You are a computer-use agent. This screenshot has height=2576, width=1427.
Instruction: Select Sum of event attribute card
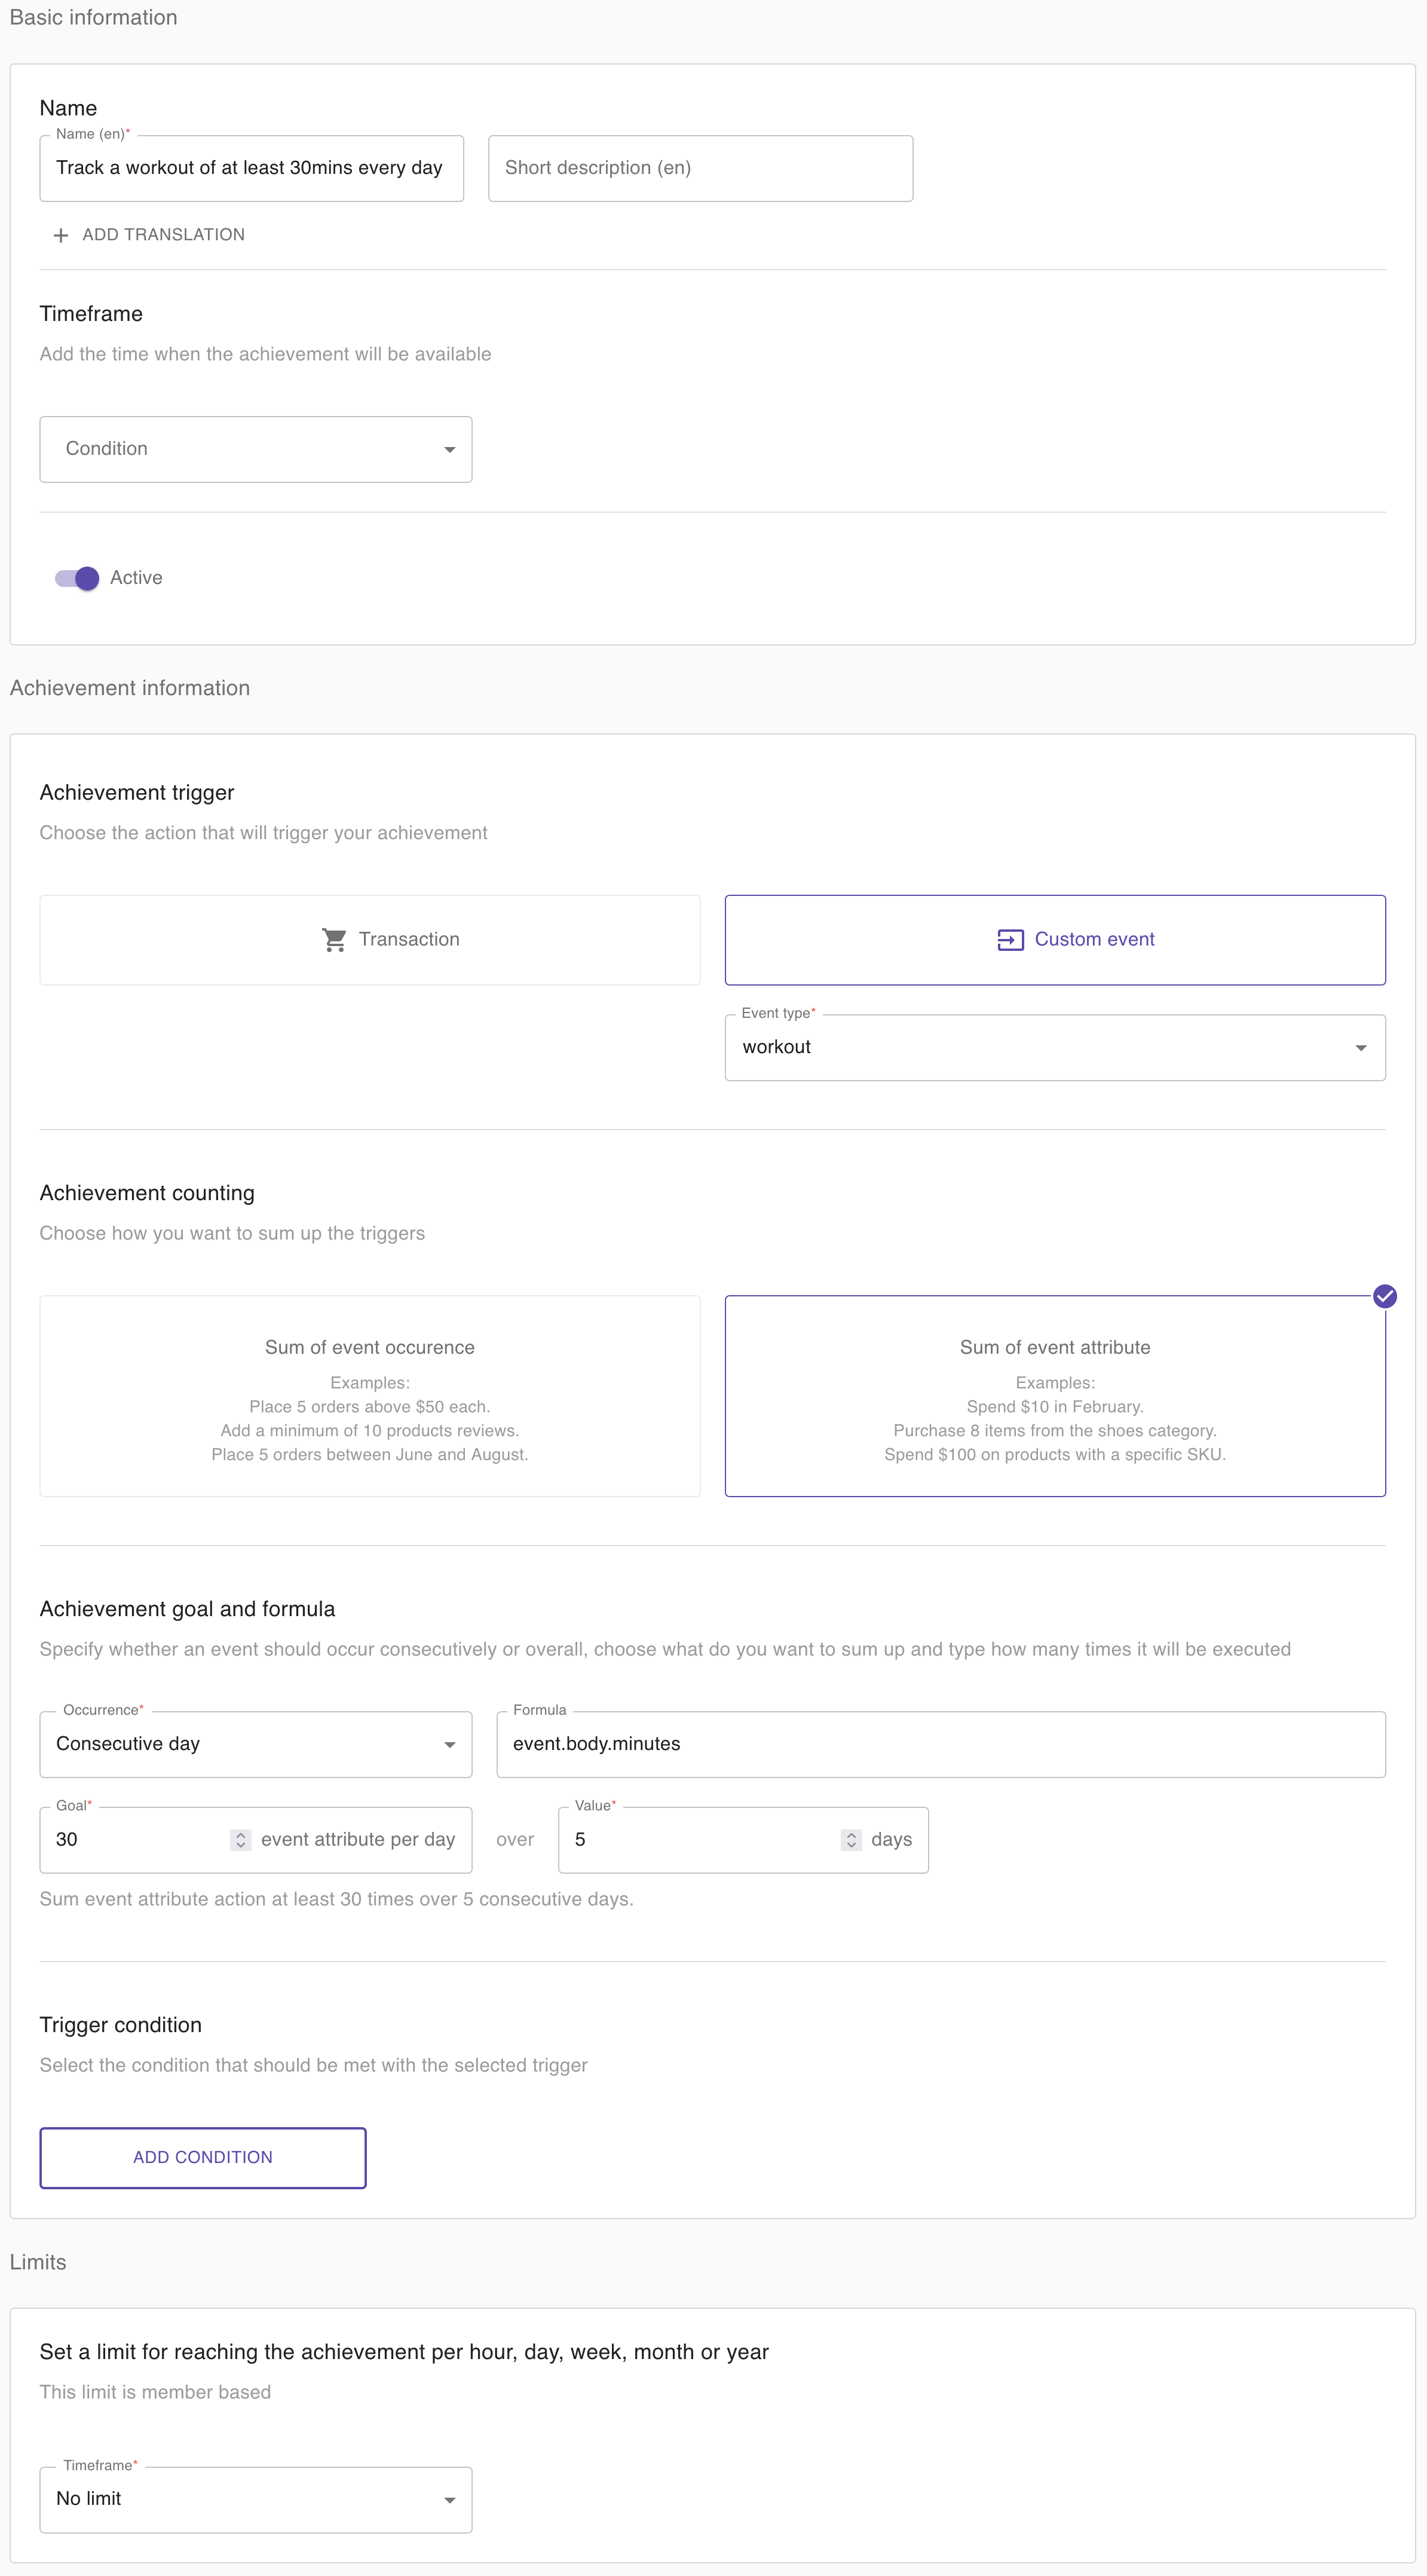click(1055, 1396)
